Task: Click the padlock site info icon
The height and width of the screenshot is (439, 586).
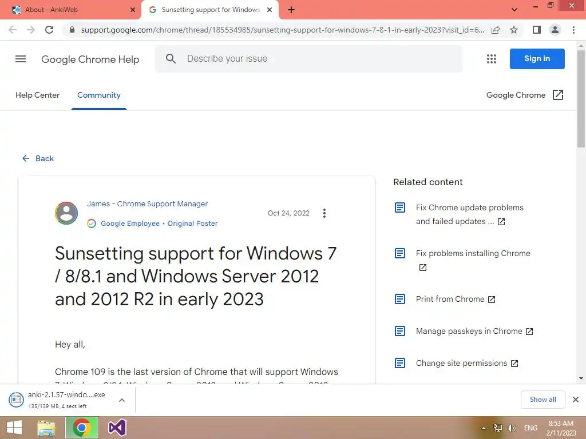Action: 72,30
